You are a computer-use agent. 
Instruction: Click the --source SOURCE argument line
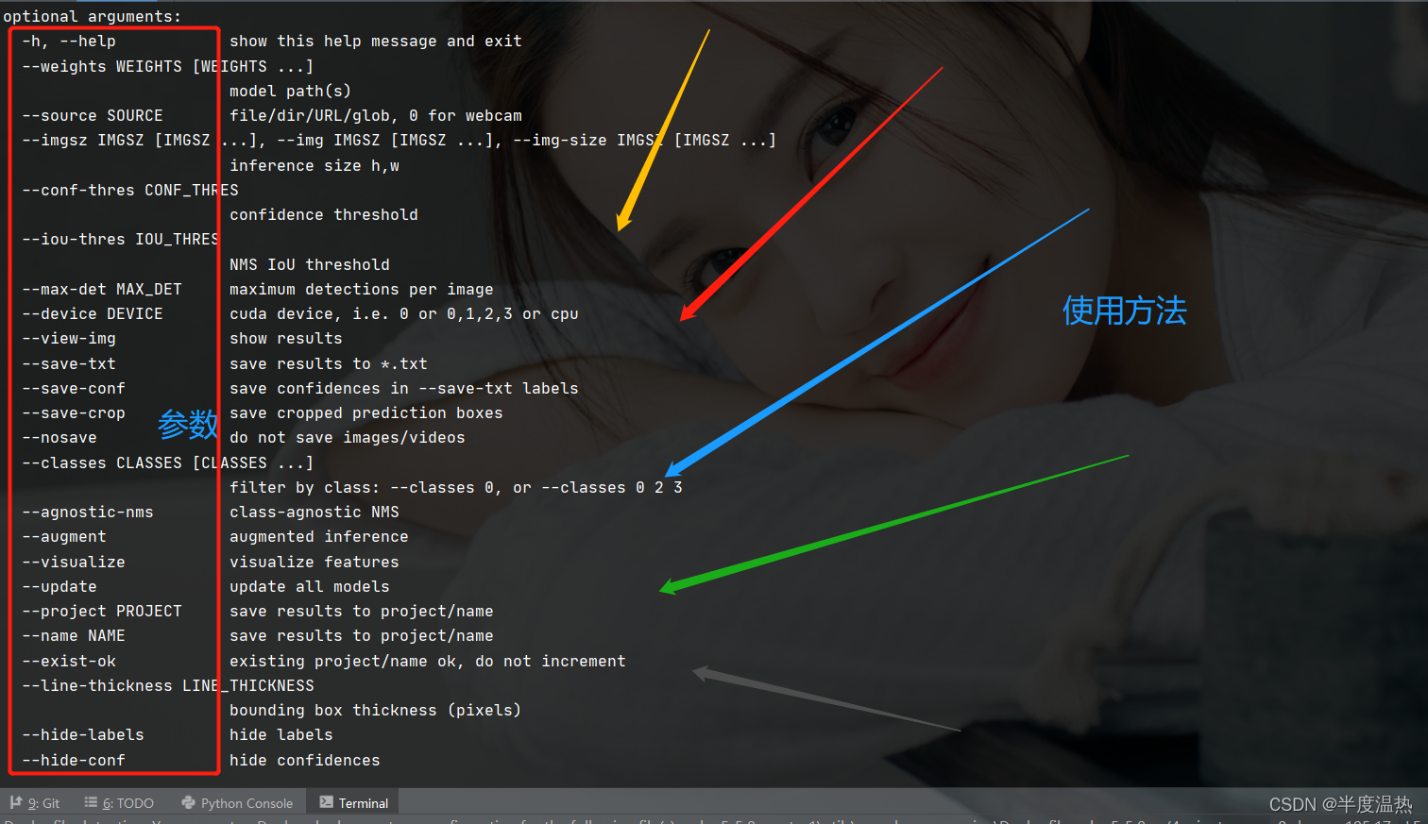tap(93, 115)
